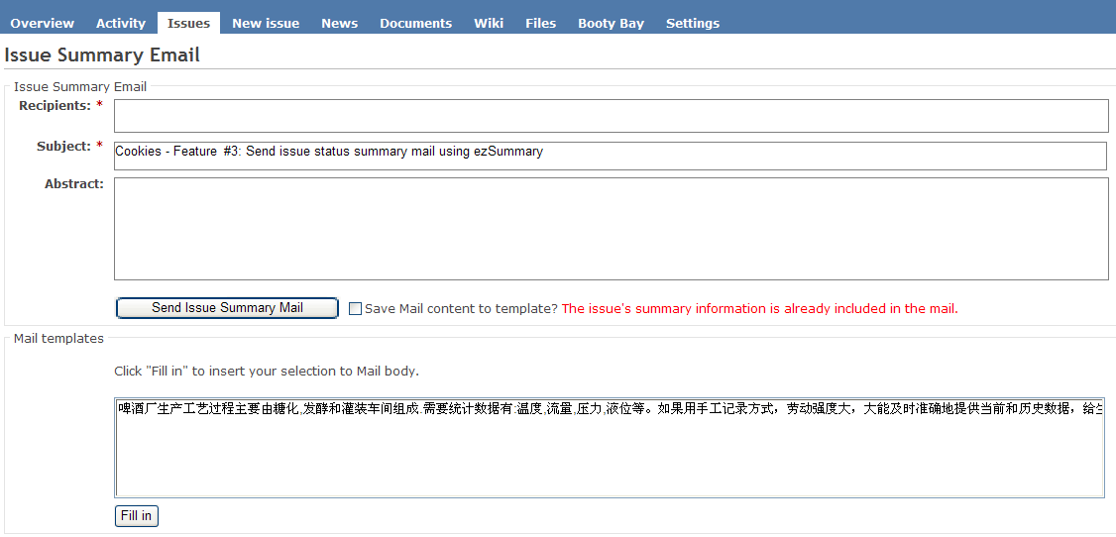Enable Save Mail content to template checkbox
The height and width of the screenshot is (537, 1116).
(356, 309)
